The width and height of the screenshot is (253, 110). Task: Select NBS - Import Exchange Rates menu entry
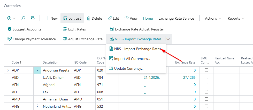click(x=137, y=49)
